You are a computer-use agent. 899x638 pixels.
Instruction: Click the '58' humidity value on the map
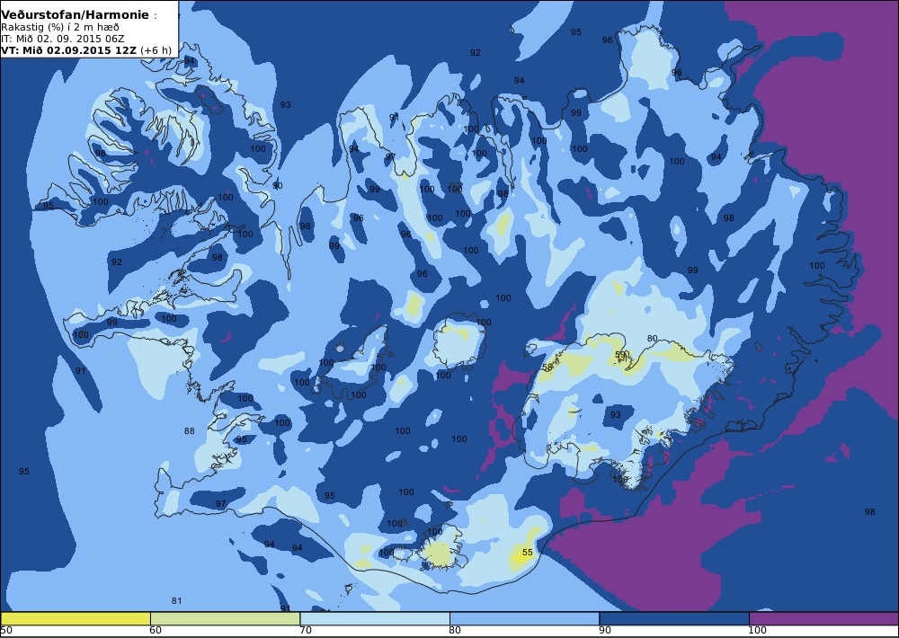click(x=547, y=368)
